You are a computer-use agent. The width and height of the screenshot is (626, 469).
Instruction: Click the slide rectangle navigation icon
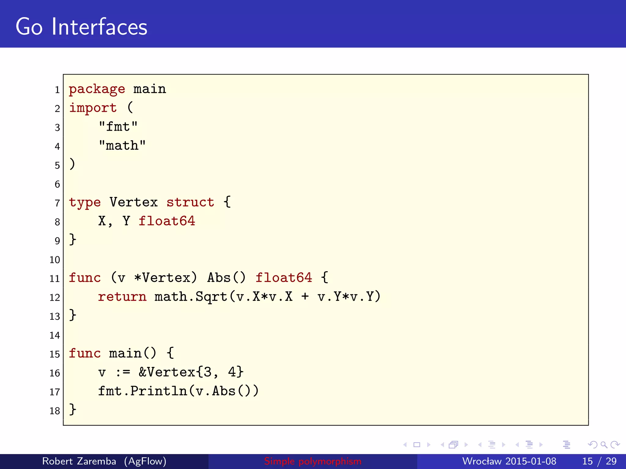tap(417, 445)
